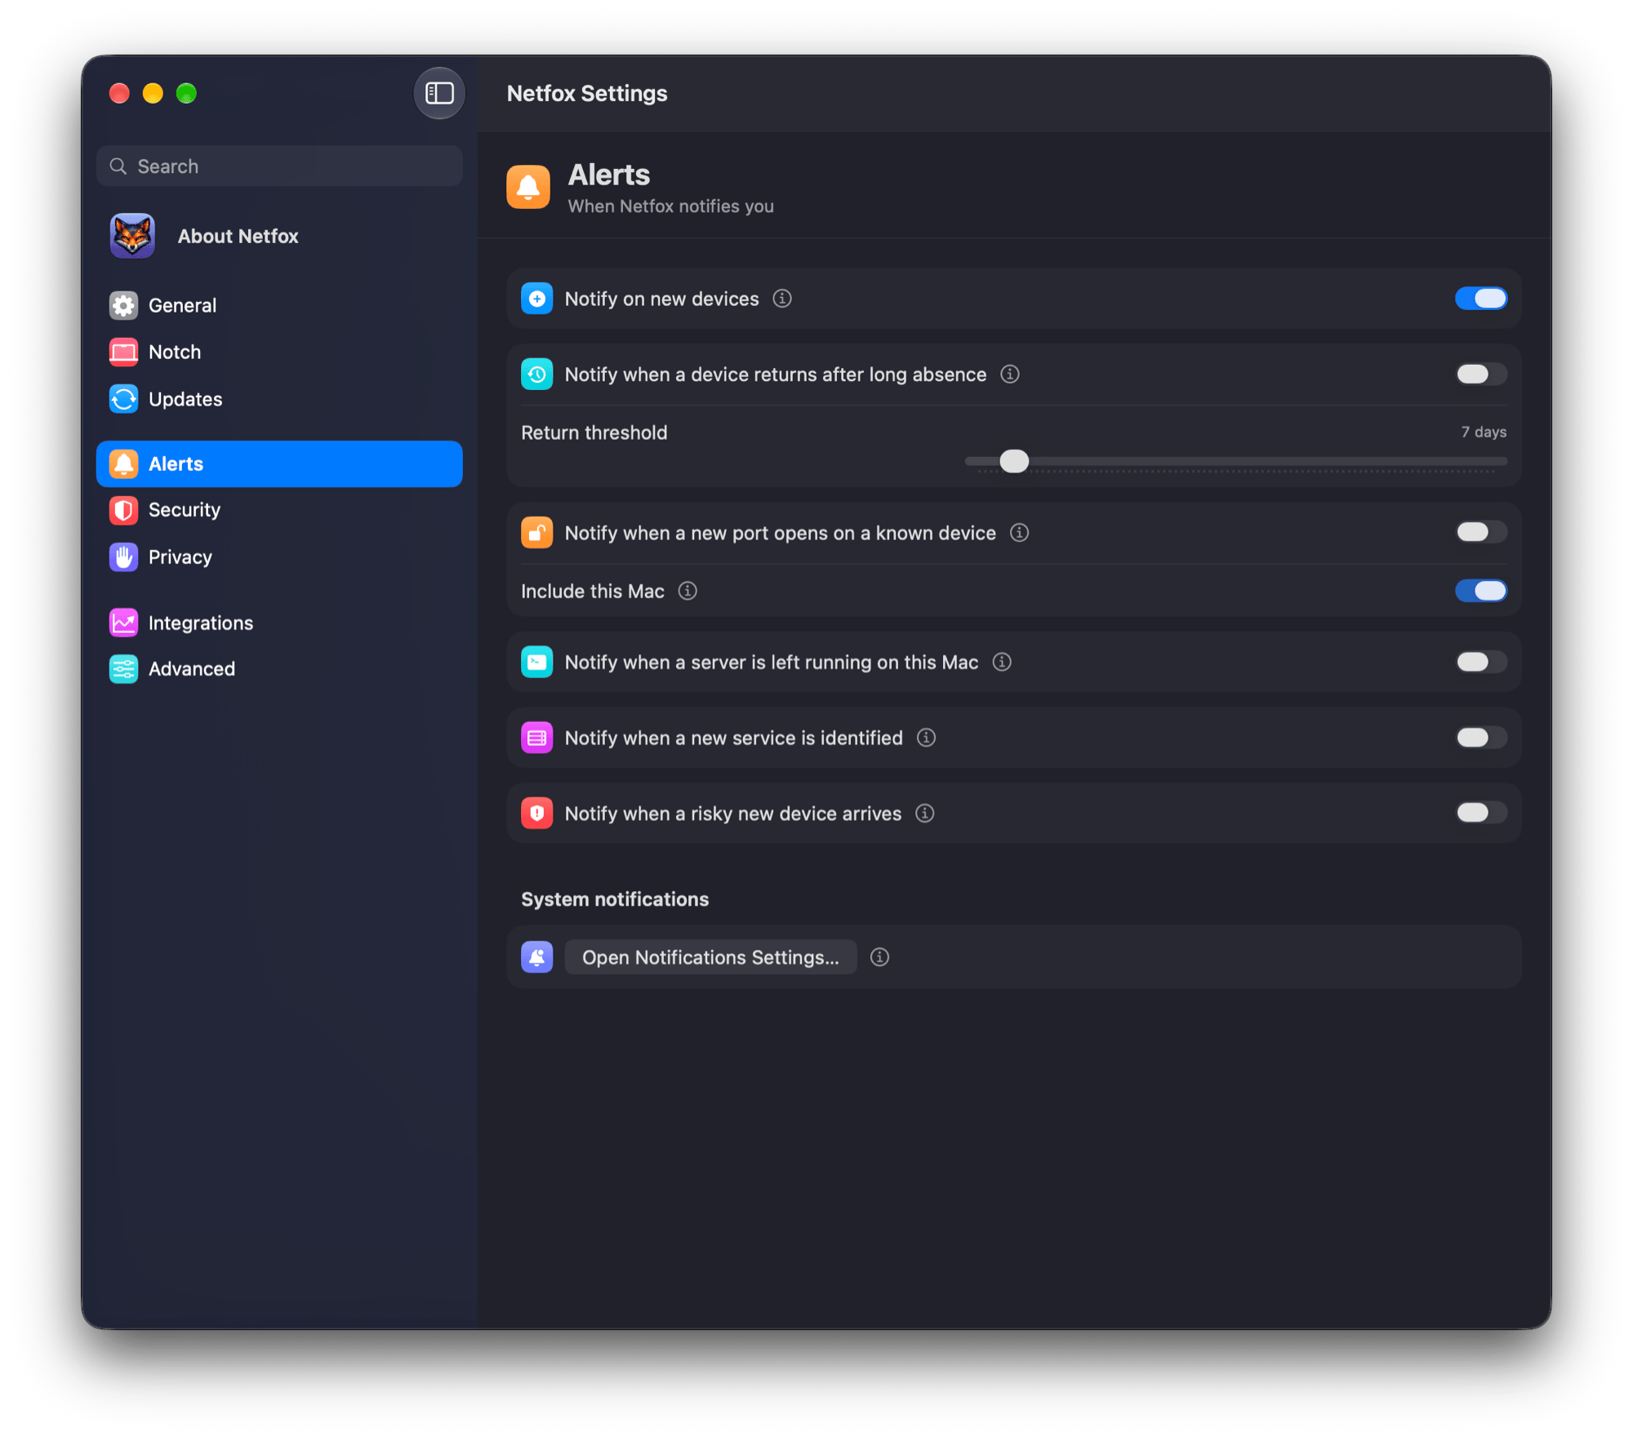This screenshot has height=1437, width=1633.
Task: Open Integrations settings
Action: click(x=279, y=623)
